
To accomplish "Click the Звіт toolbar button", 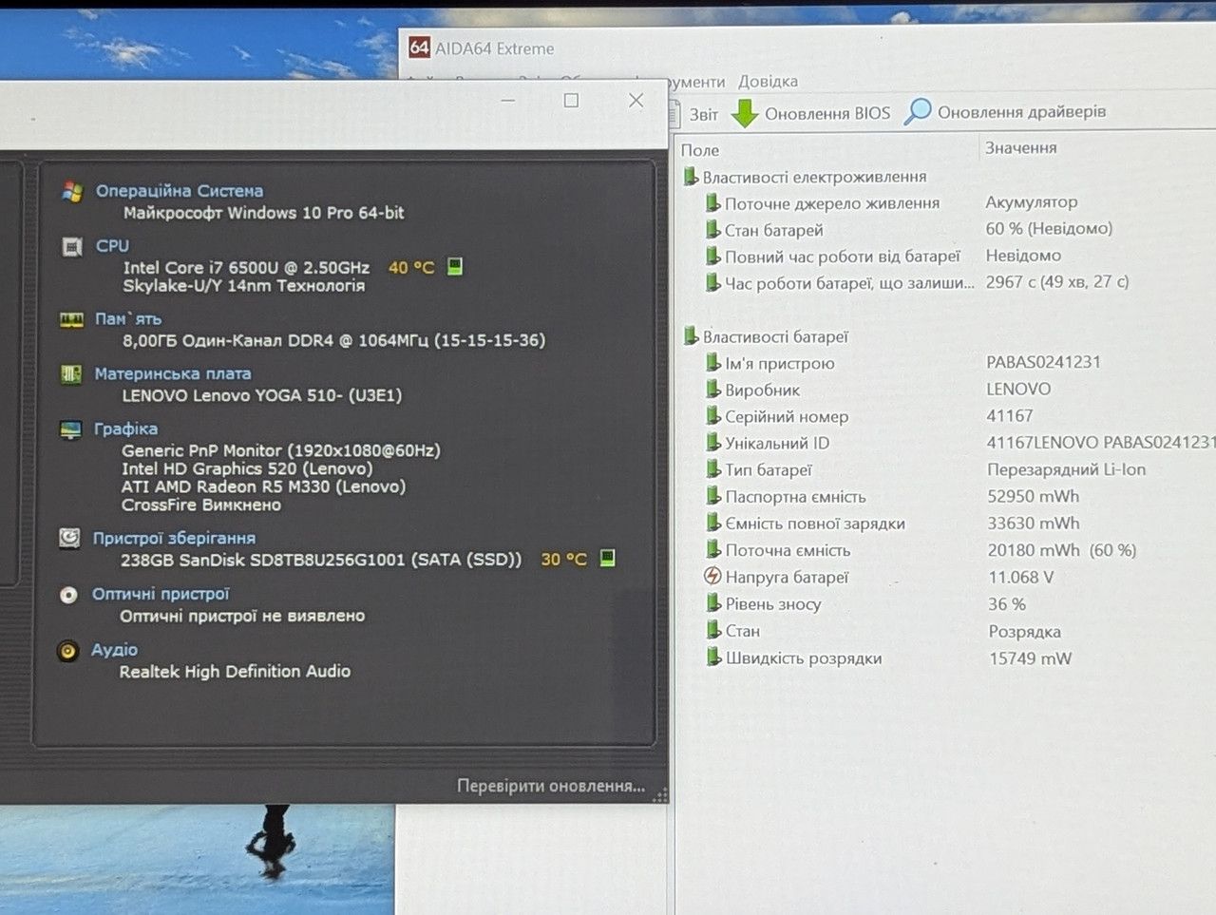I will click(695, 114).
